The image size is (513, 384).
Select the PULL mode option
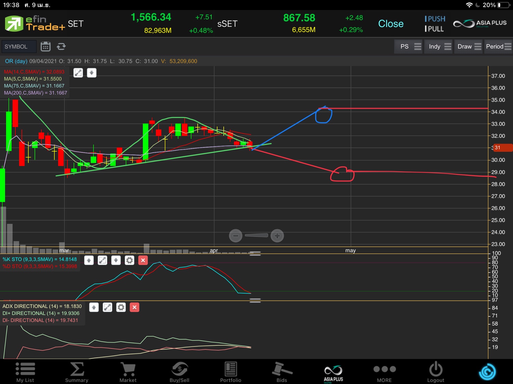pos(434,29)
